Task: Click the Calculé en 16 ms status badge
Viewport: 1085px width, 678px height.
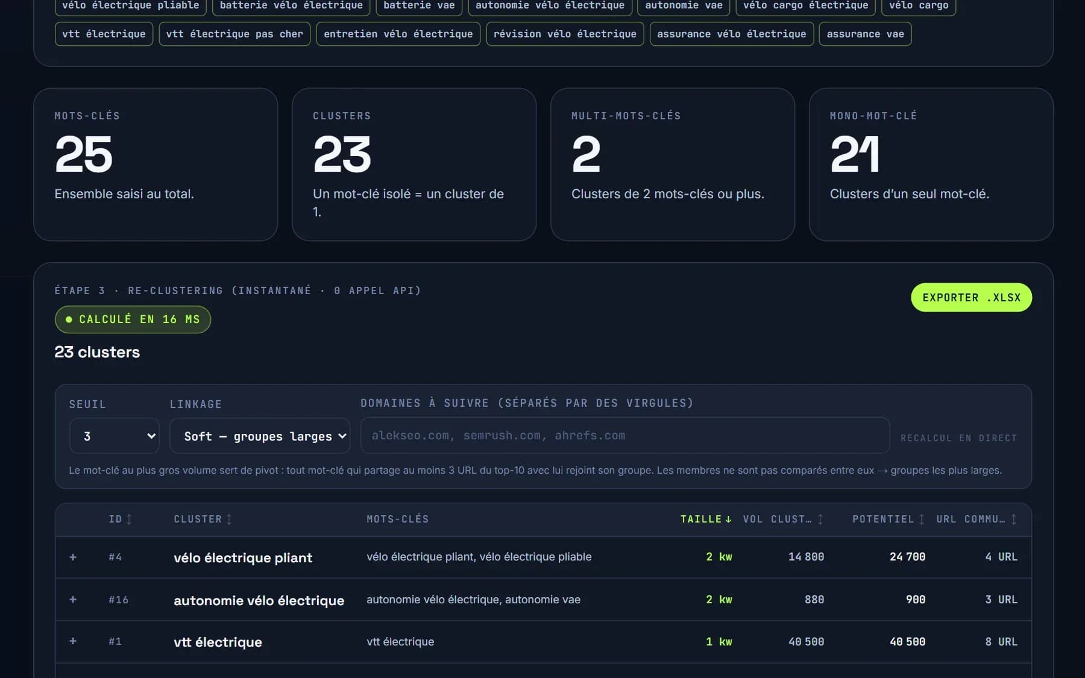Action: coord(133,319)
